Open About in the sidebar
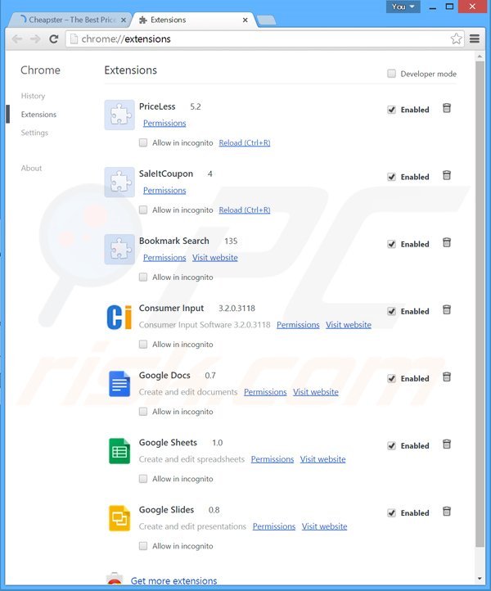This screenshot has height=591, width=491. pyautogui.click(x=32, y=168)
